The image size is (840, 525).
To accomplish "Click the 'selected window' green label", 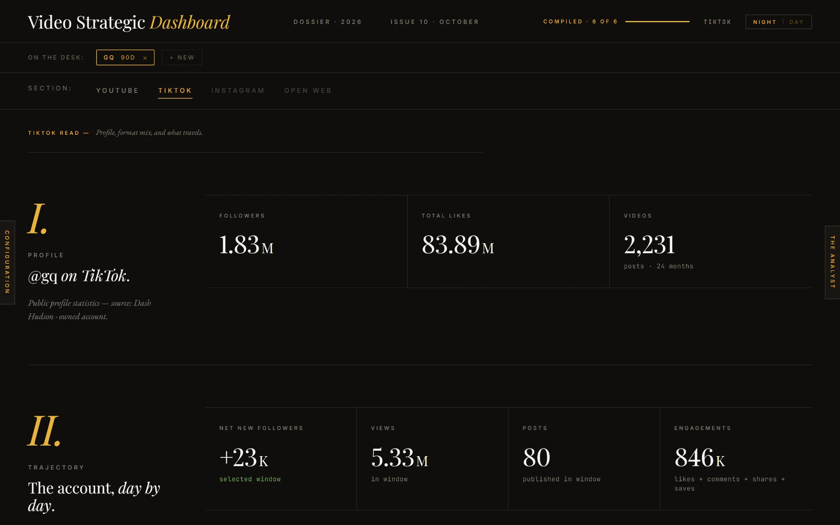I will click(x=250, y=479).
